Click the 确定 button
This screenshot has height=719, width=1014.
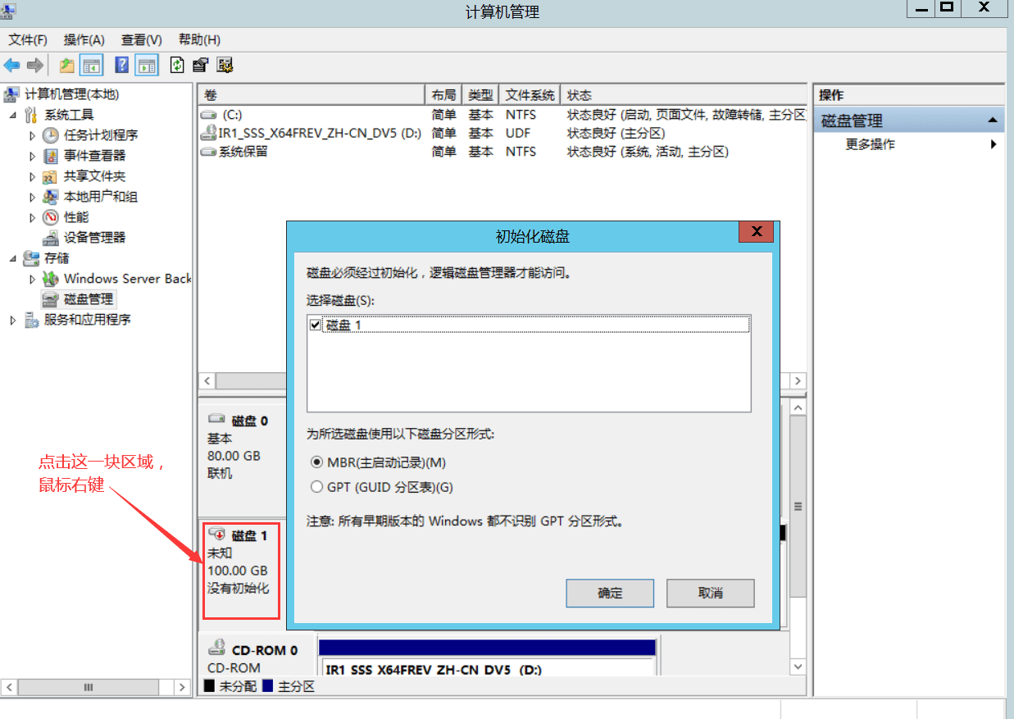tap(610, 593)
